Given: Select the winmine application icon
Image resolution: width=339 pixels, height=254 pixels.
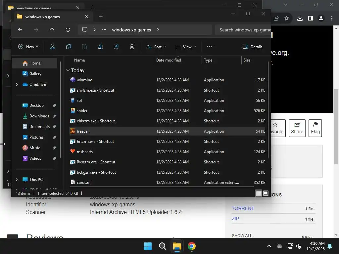Looking at the screenshot, I should [x=73, y=80].
